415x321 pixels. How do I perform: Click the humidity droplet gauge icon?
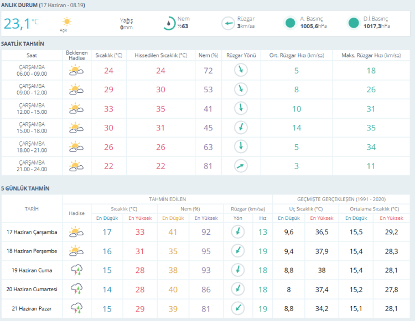169,23
